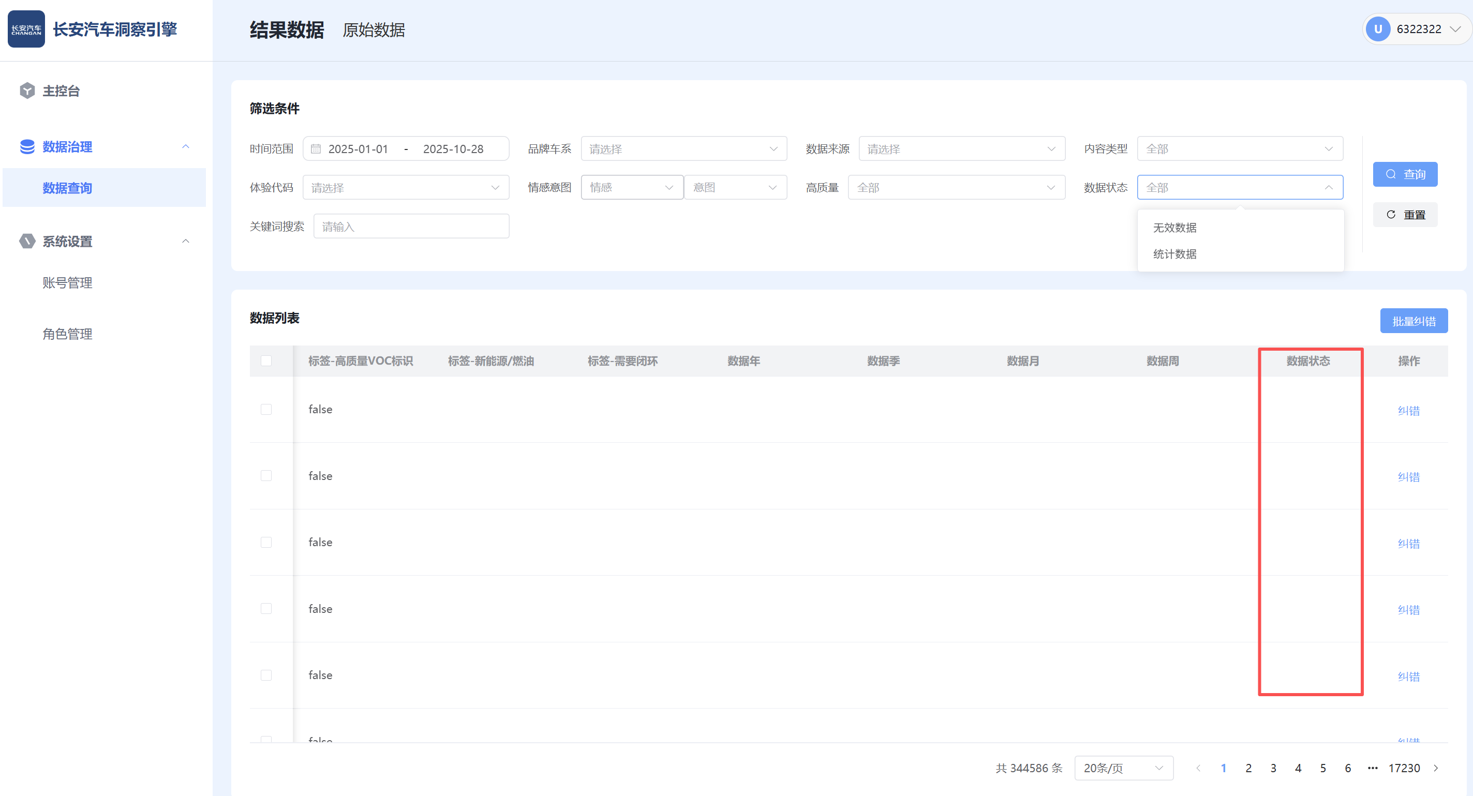Switch to the 原始数据 tab
Viewport: 1473px width, 796px height.
[x=374, y=31]
